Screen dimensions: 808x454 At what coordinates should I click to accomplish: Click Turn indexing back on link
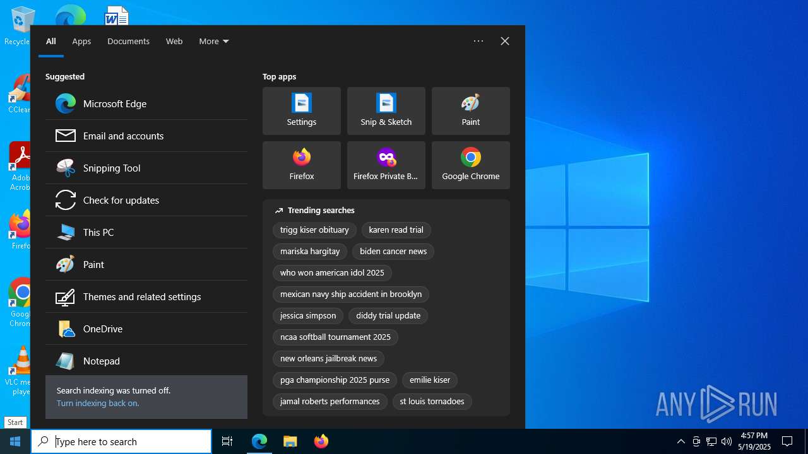click(98, 404)
